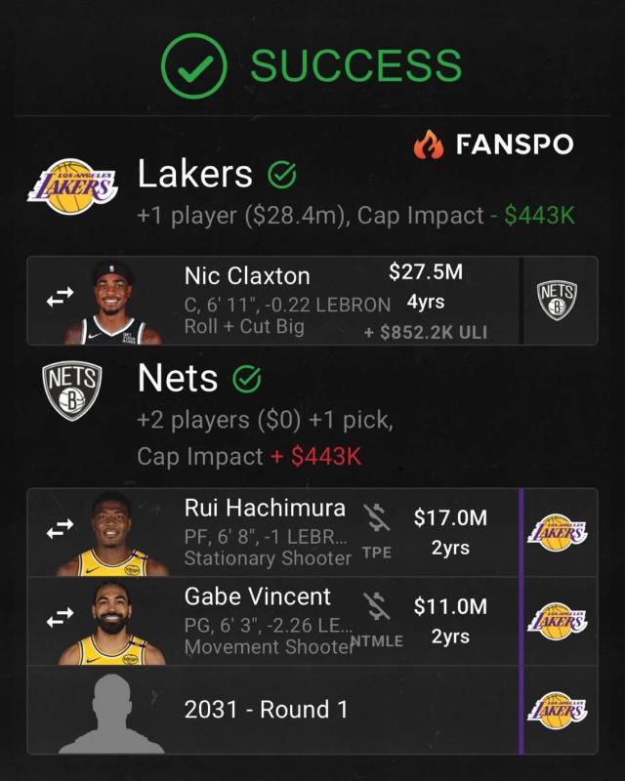Select Gabe Vincent's player name

258,596
